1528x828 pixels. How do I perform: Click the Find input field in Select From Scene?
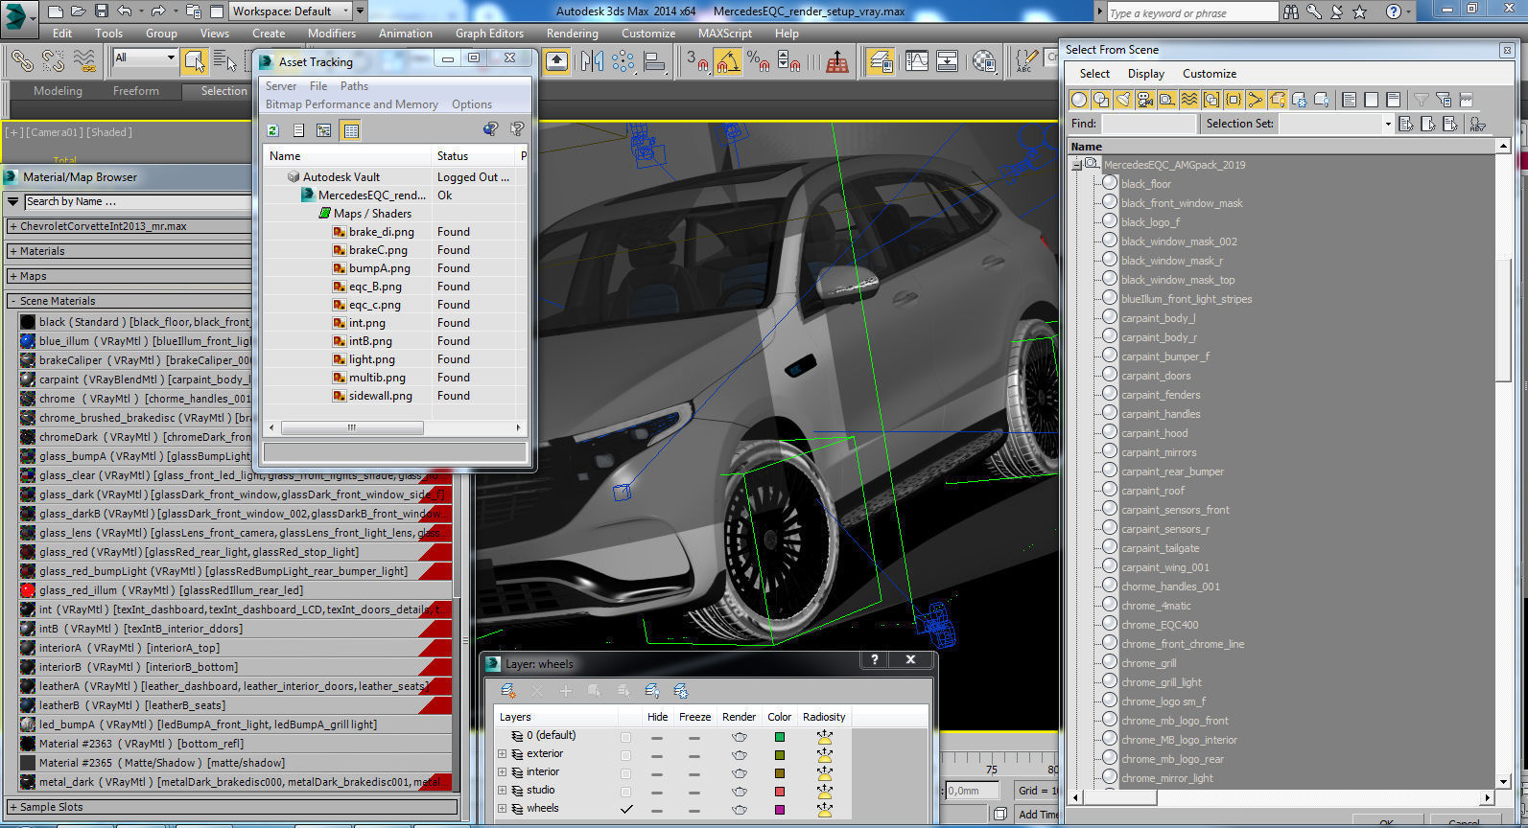1149,124
